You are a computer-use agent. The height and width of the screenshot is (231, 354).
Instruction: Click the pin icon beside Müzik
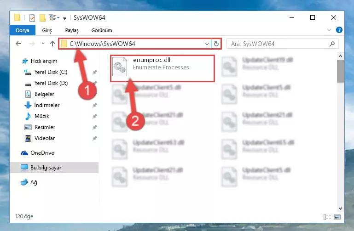[94, 116]
